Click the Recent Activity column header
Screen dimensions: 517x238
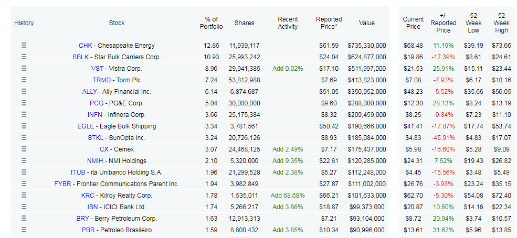click(288, 23)
